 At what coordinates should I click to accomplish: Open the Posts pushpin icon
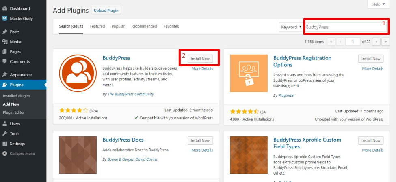[x=5, y=32]
